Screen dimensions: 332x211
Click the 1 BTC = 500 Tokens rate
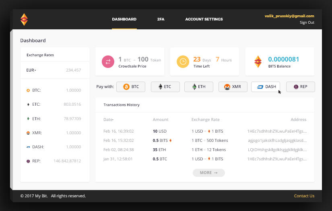210,140
